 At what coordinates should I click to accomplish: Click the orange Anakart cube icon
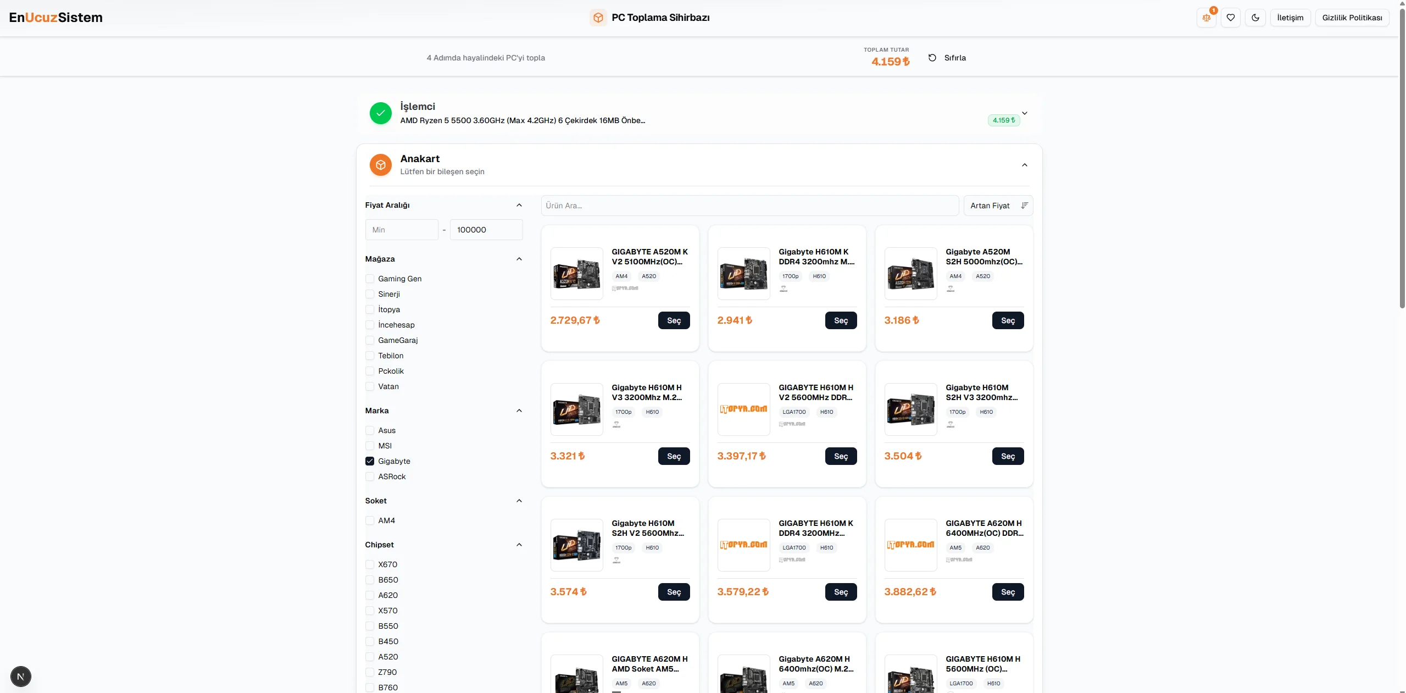point(380,165)
